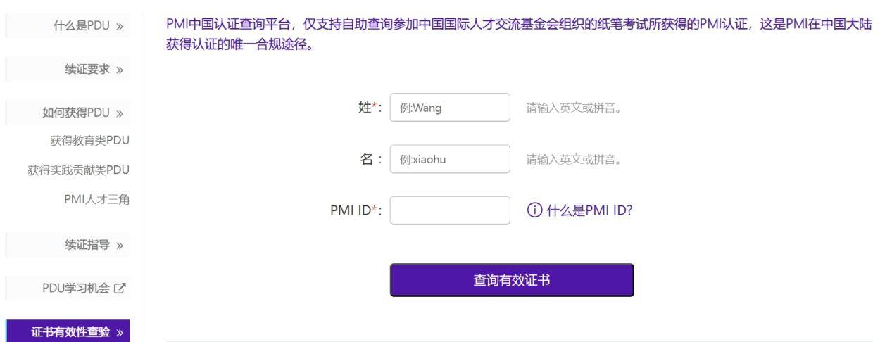Open the 如何获得PDU sidebar section

68,113
